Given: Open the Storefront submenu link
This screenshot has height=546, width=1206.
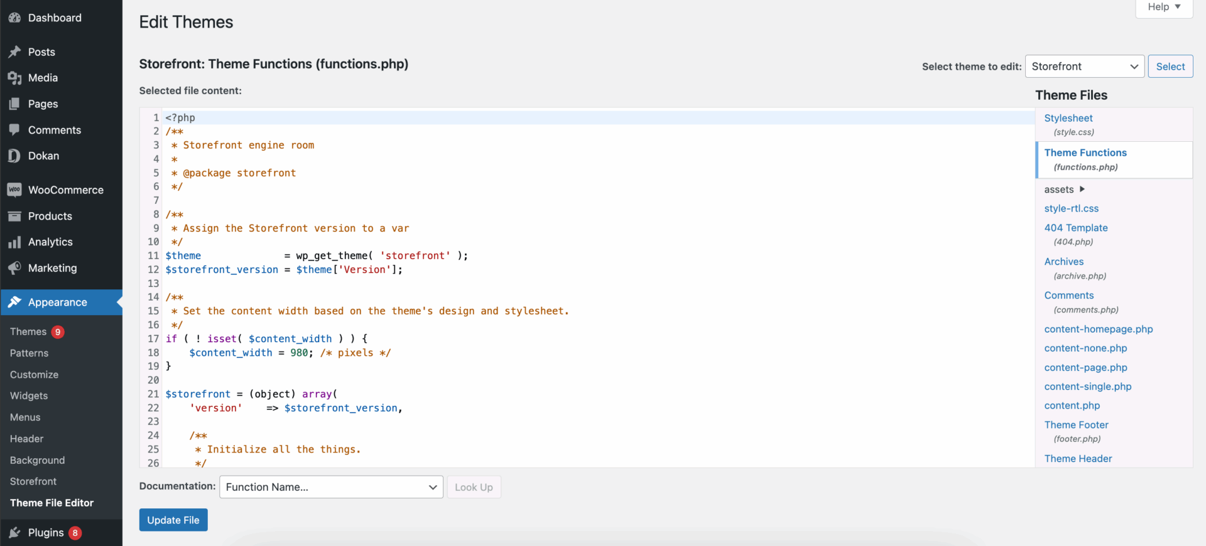Looking at the screenshot, I should (33, 481).
